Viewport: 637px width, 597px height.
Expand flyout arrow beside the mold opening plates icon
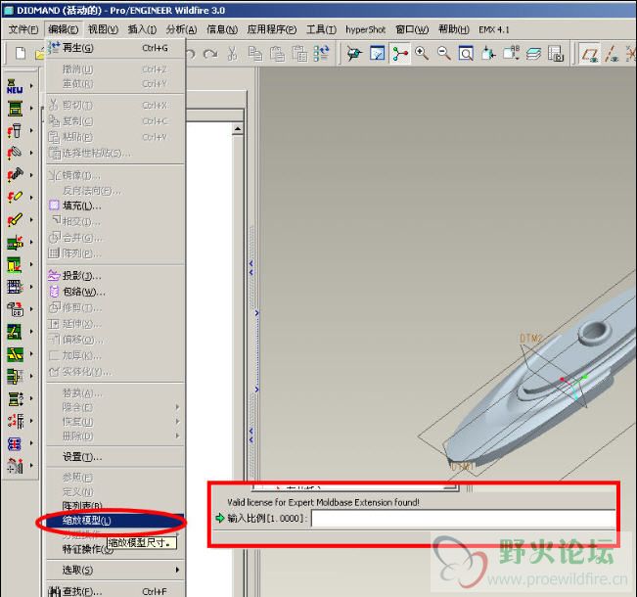tap(31, 398)
